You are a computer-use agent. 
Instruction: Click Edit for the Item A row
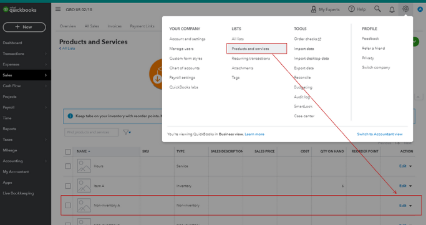[403, 186]
